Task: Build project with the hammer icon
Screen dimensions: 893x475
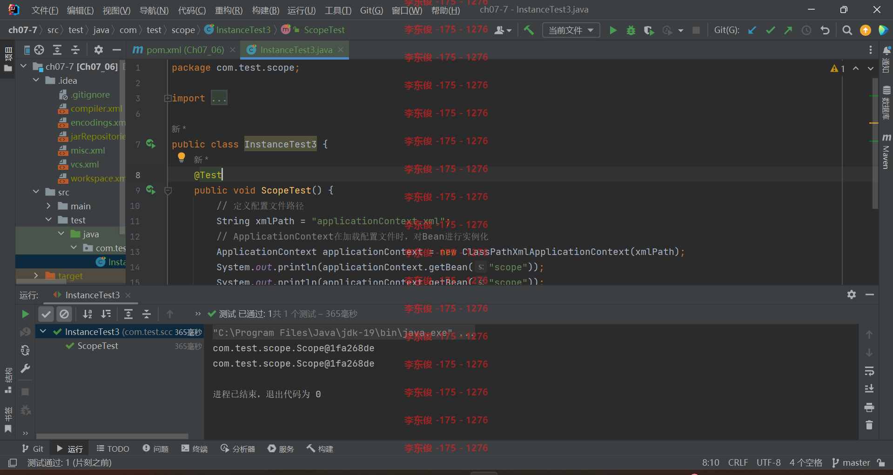Action: tap(529, 30)
